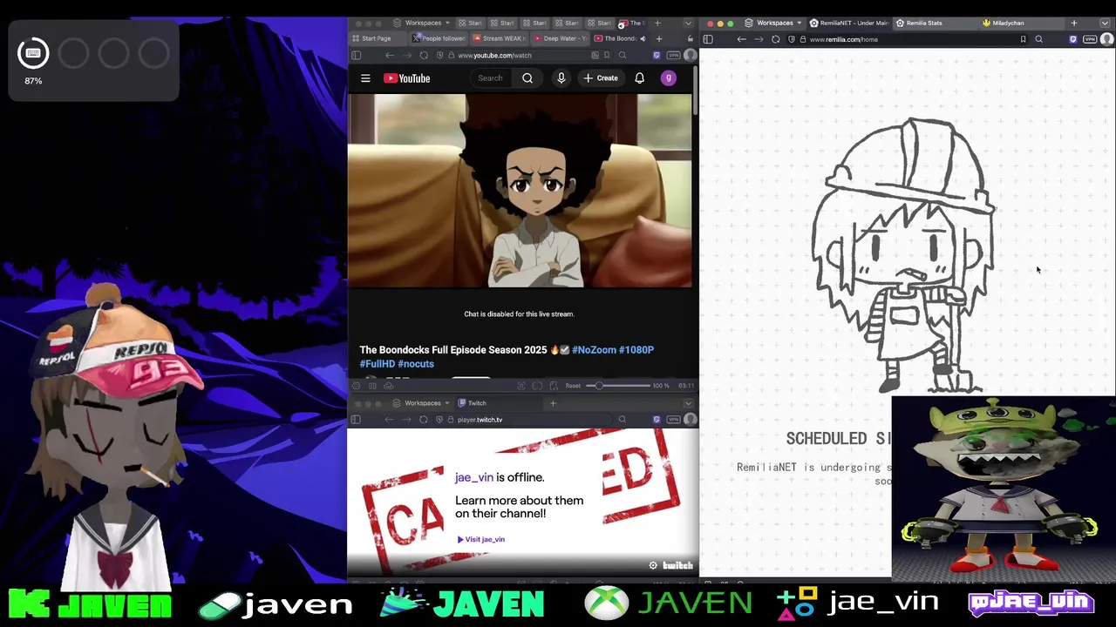Open shield tracker icon in Remilia address bar
Screen dimensions: 1116x627
tap(791, 39)
